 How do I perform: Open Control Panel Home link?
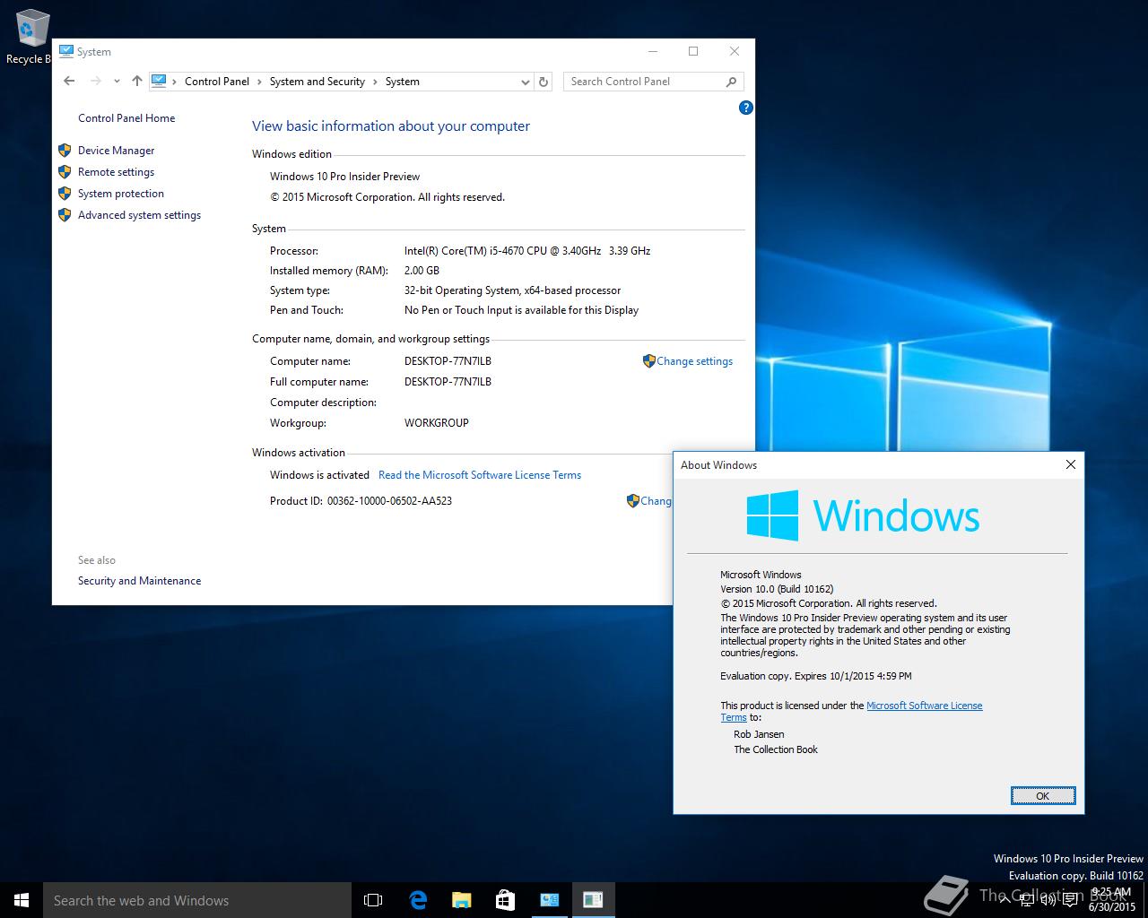click(x=126, y=118)
